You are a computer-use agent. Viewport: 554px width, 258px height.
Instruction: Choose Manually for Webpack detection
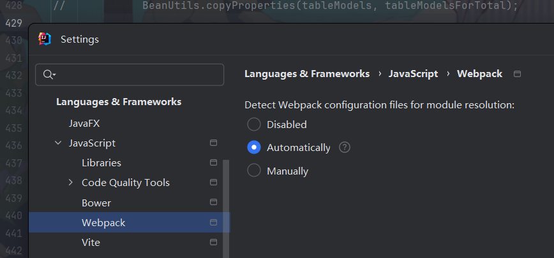tap(253, 171)
